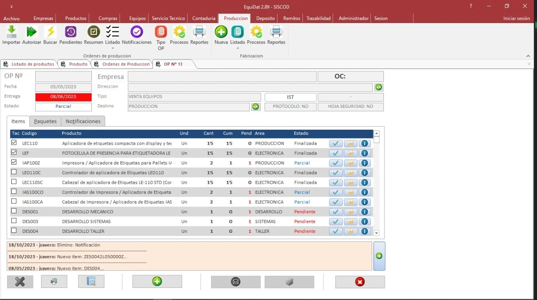537x300 pixels.
Task: Click the envelope mail button at bottom
Action: [236, 282]
